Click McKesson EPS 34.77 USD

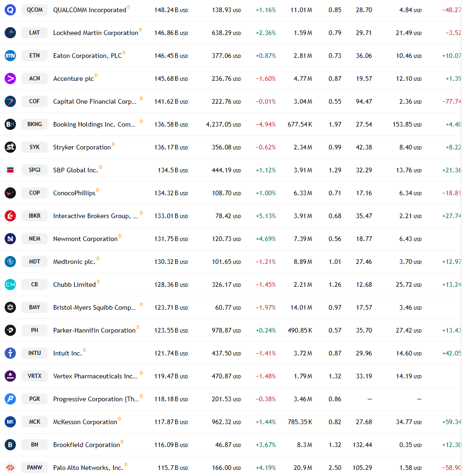(409, 422)
